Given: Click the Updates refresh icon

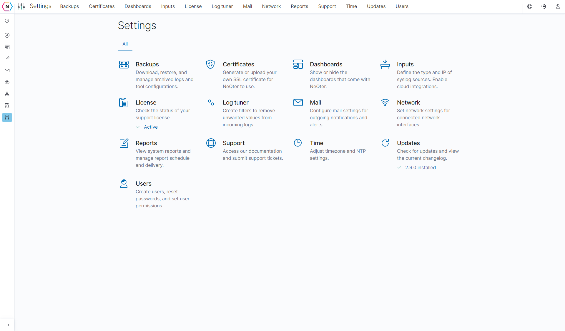Looking at the screenshot, I should tap(385, 143).
